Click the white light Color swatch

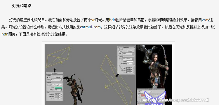(130, 62)
